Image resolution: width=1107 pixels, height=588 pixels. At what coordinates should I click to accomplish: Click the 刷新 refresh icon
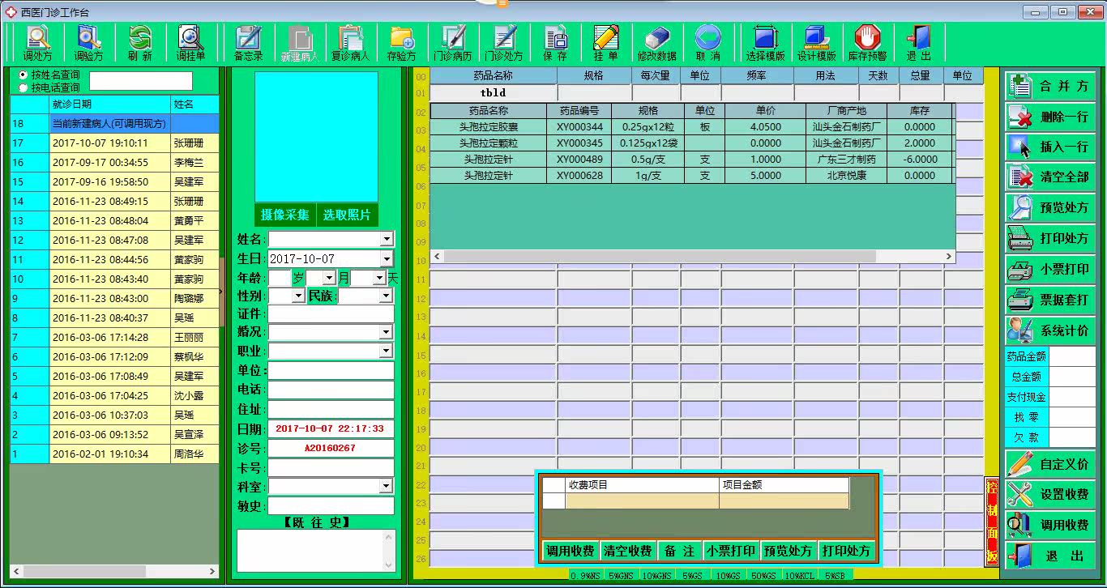tap(139, 43)
